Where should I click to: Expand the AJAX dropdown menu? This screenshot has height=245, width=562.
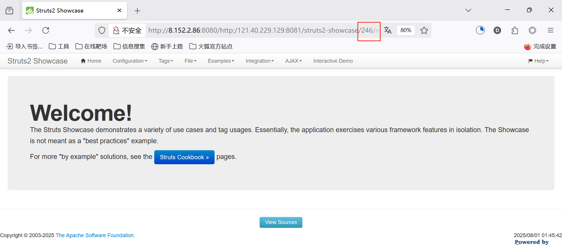click(294, 61)
